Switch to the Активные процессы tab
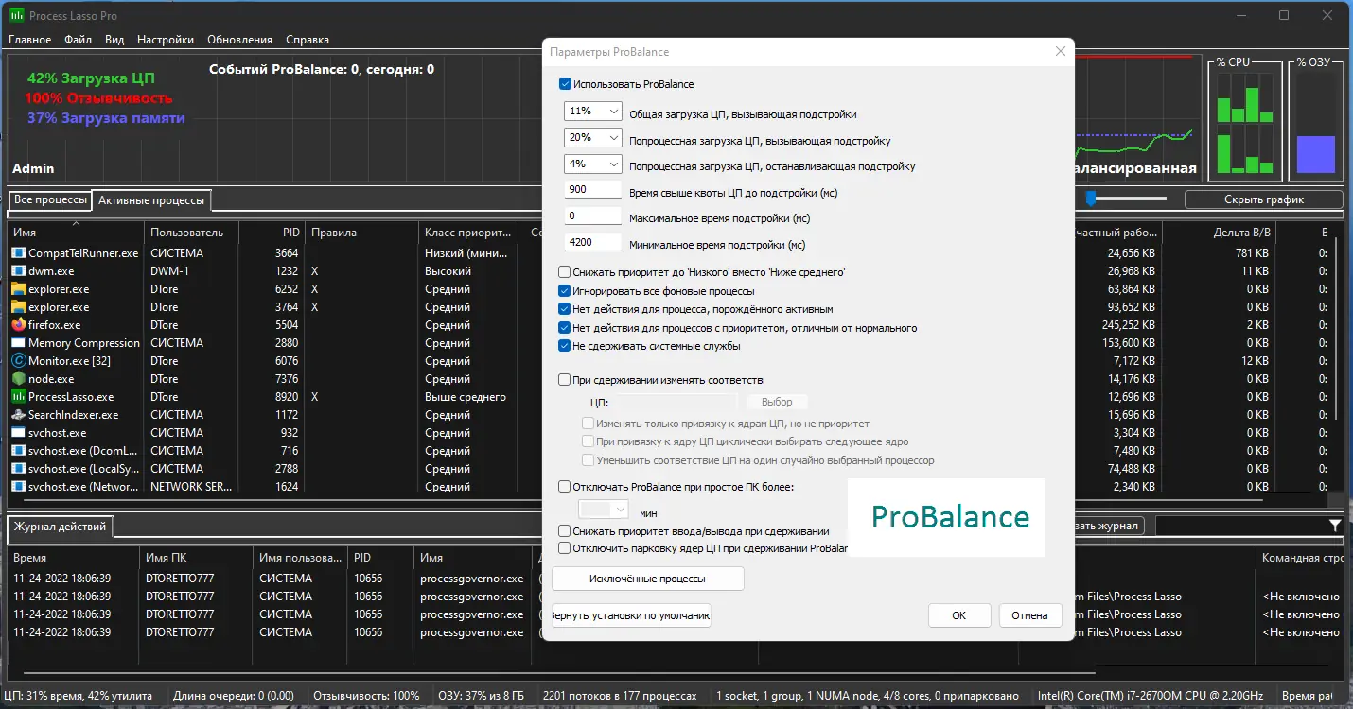The image size is (1353, 709). [151, 200]
